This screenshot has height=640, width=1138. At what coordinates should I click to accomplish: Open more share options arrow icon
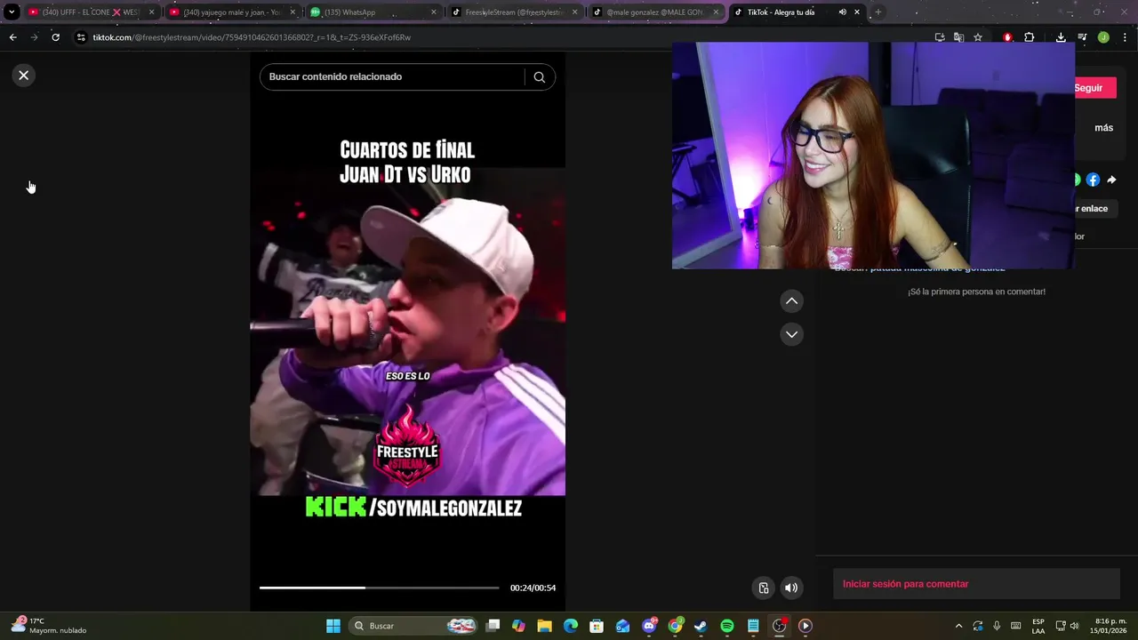(1111, 180)
